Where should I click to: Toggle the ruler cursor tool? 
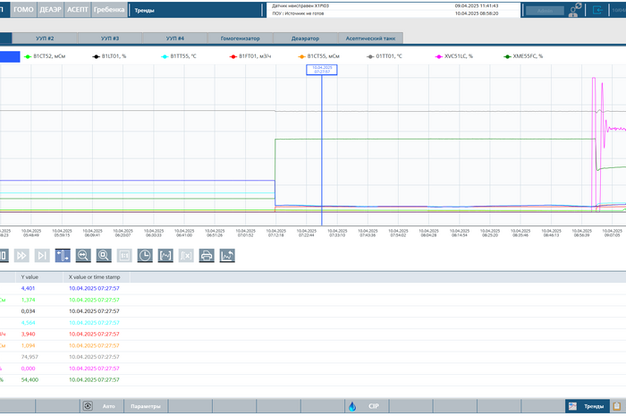[x=63, y=256]
